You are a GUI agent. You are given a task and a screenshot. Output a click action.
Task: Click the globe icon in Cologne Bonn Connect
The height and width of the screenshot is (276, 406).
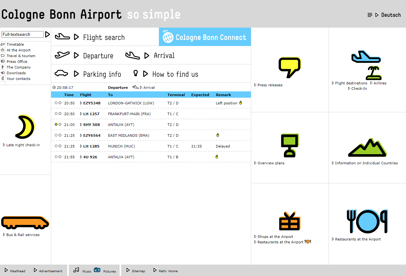tap(168, 37)
